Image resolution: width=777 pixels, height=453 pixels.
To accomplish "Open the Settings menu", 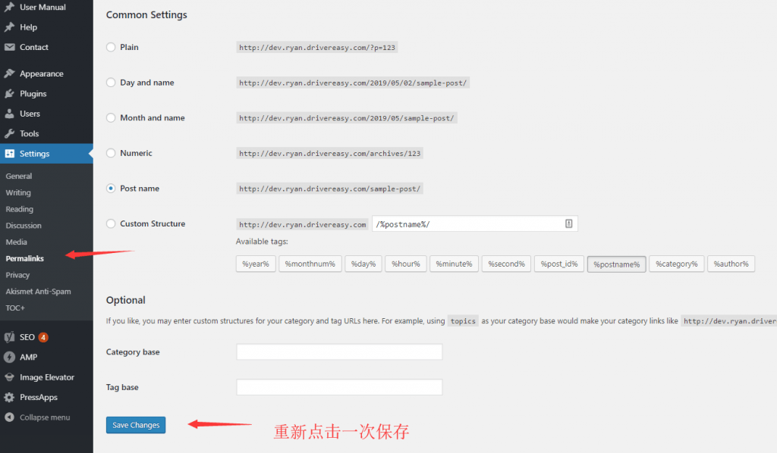I will click(x=46, y=153).
